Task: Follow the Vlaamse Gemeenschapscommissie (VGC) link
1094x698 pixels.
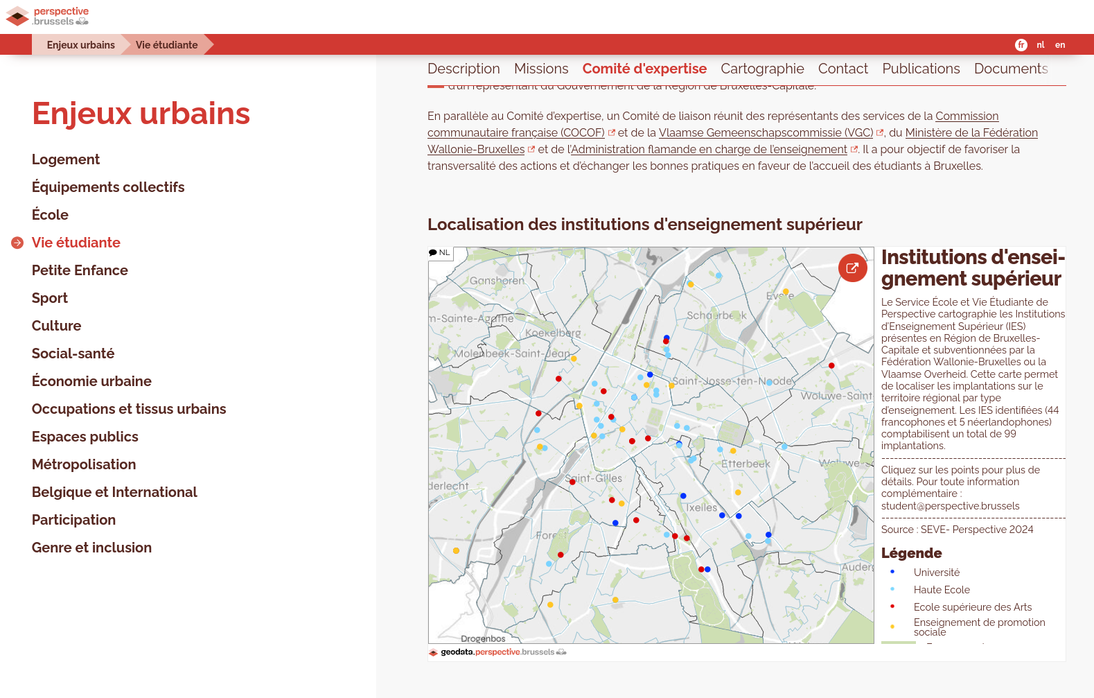Action: (766, 133)
